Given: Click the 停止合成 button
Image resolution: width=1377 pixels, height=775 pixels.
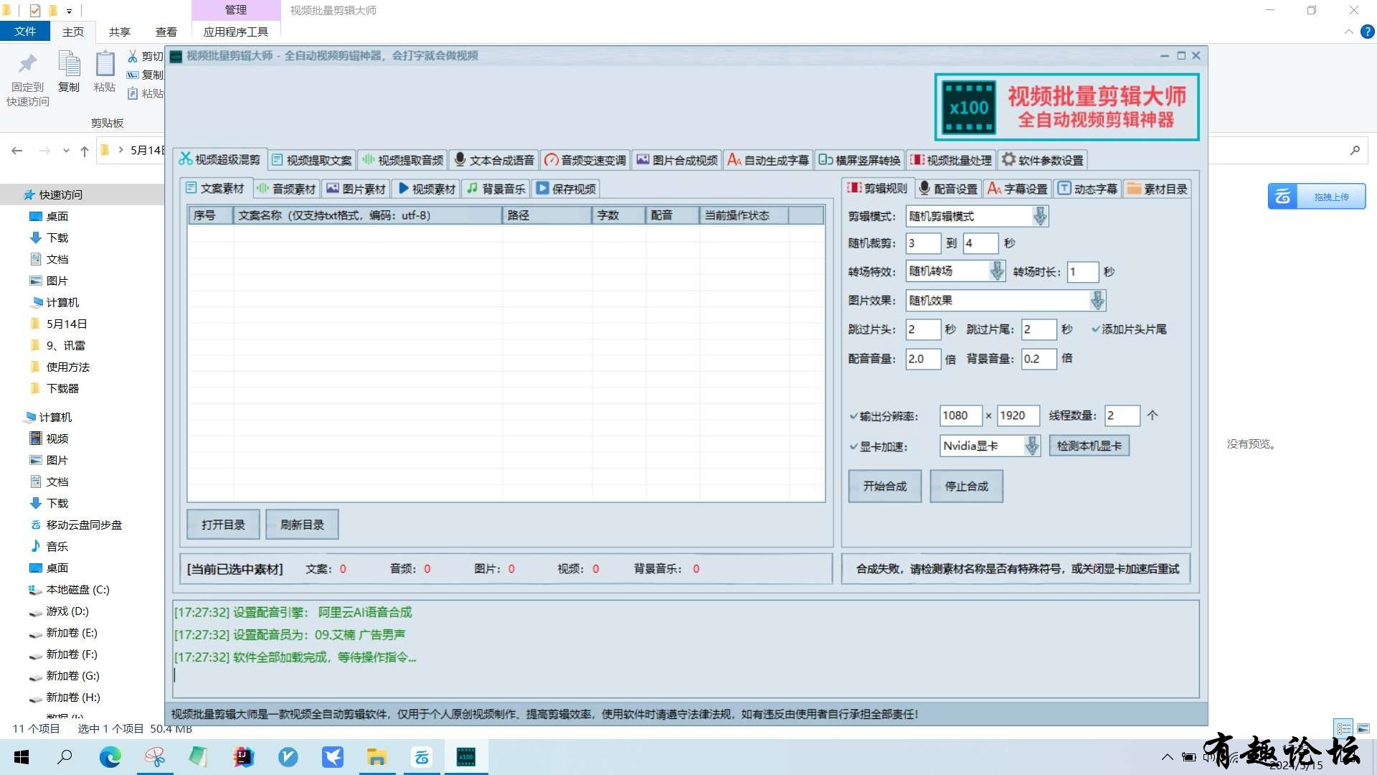Looking at the screenshot, I should (966, 487).
